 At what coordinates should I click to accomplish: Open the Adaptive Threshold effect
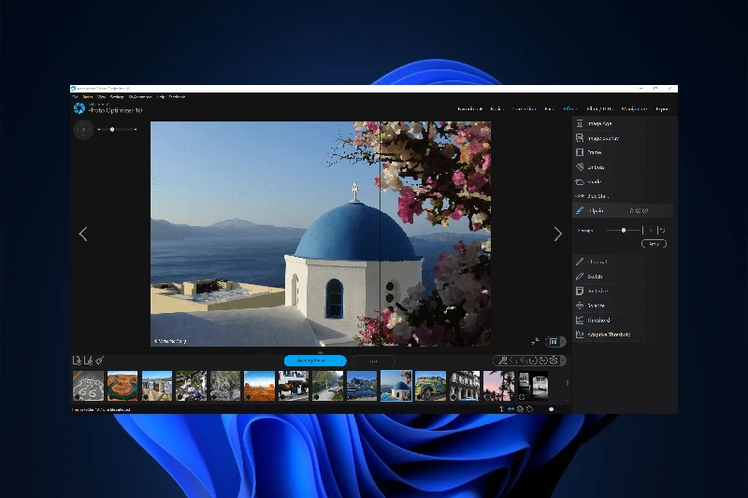coord(622,334)
